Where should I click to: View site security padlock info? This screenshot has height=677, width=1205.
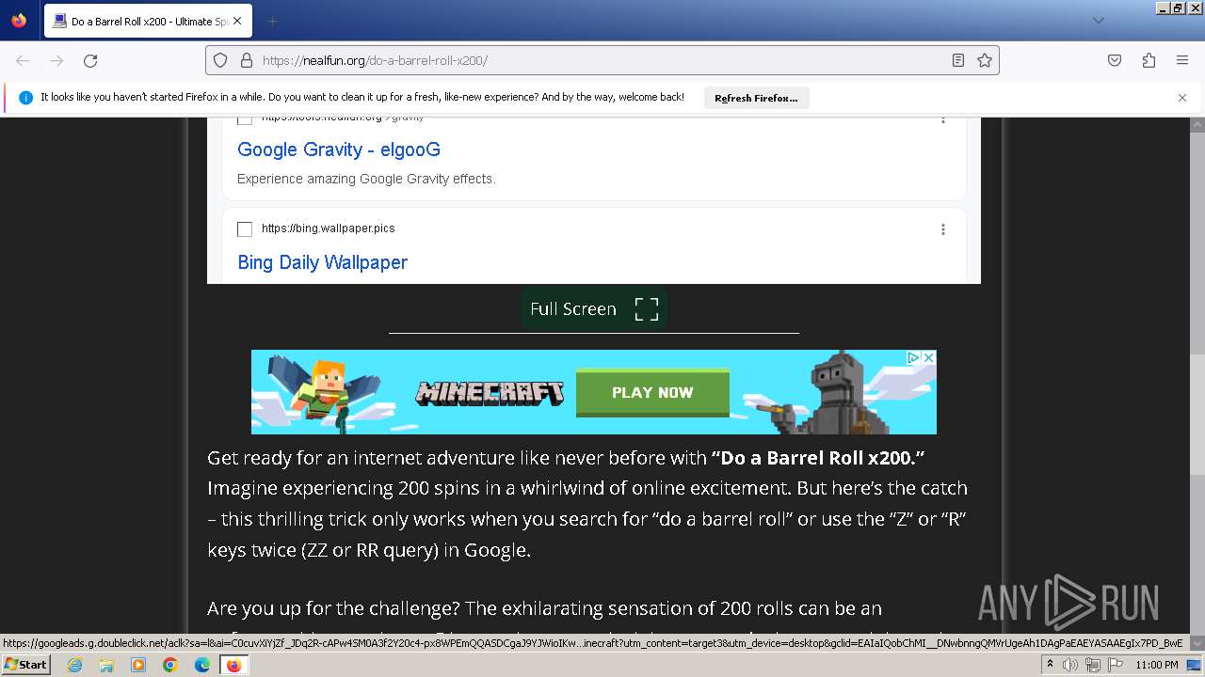247,60
